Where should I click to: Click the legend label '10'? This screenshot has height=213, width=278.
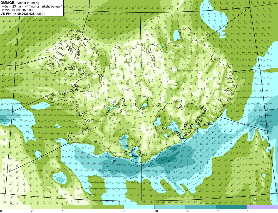156,211
